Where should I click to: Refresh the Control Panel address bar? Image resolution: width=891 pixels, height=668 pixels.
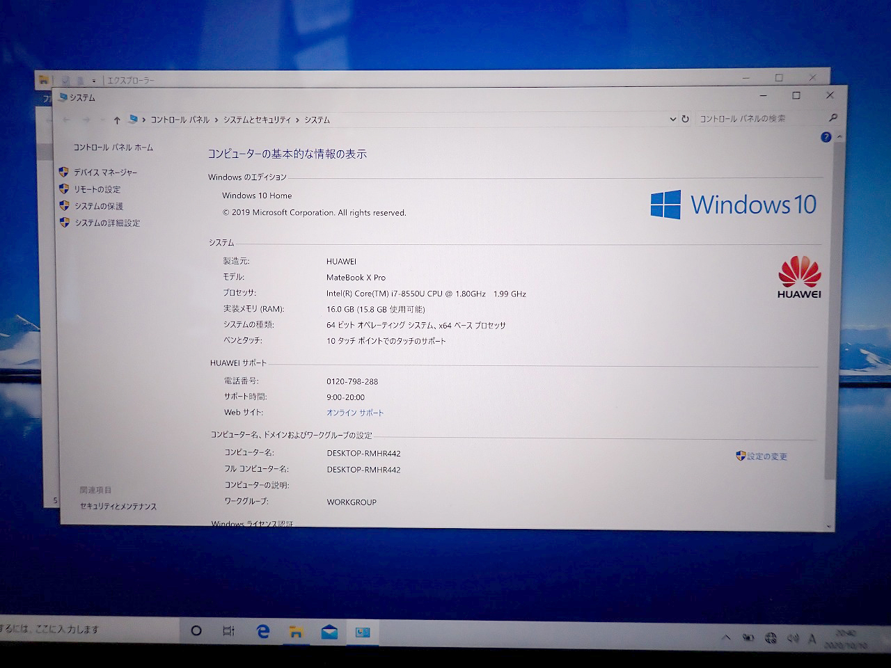(x=685, y=119)
